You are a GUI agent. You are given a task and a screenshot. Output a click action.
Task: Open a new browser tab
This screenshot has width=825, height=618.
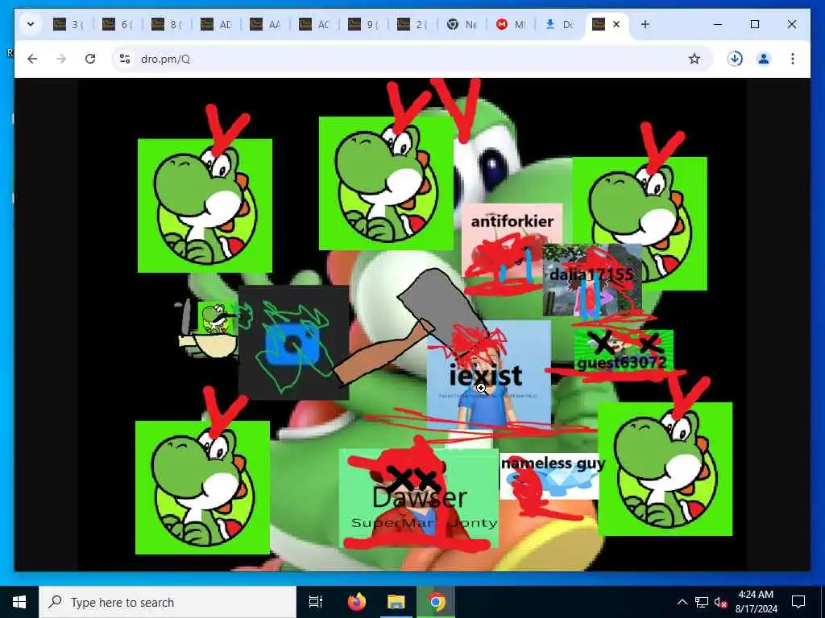click(645, 24)
